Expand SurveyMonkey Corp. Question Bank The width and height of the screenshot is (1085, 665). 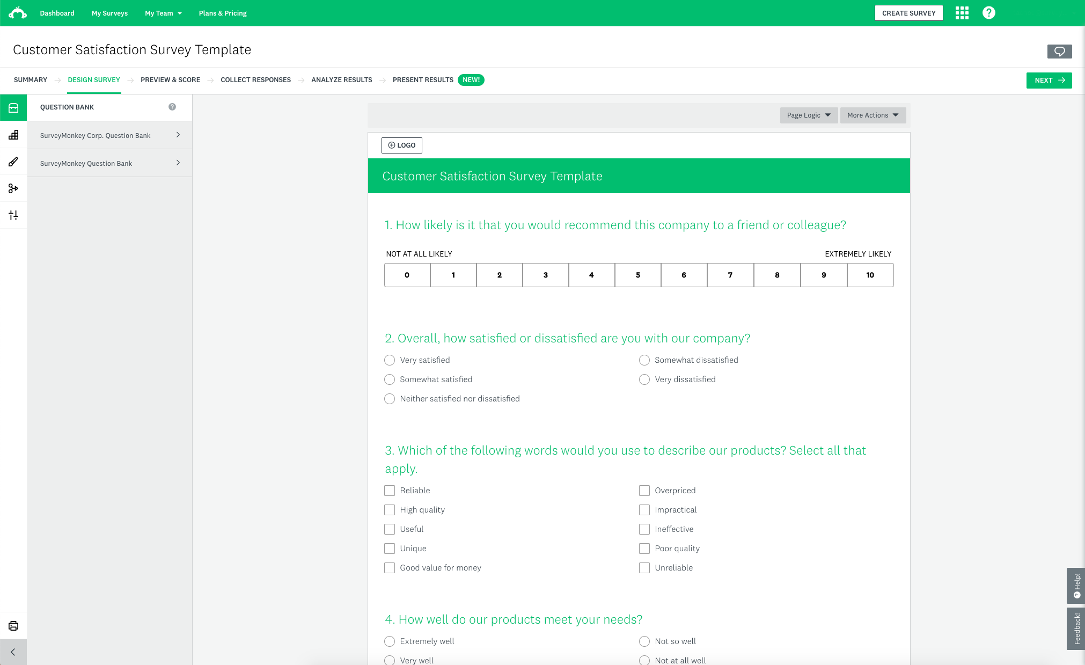[109, 135]
